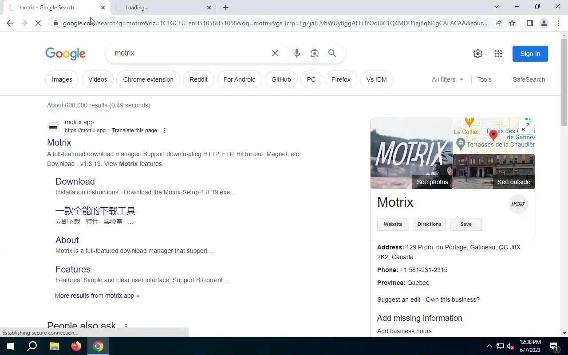
Task: Close the Loading... tab
Action: tap(209, 8)
